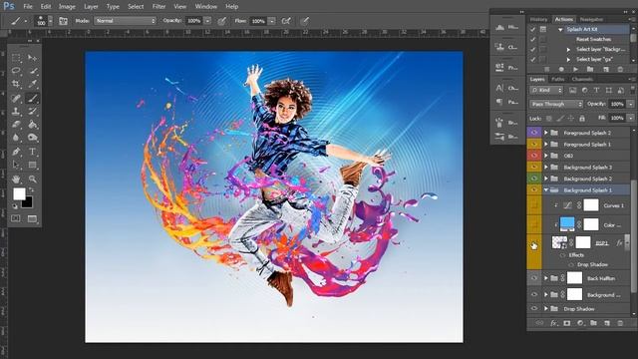The image size is (638, 359).
Task: Select the Brush tool in toolbox
Action: click(x=32, y=98)
